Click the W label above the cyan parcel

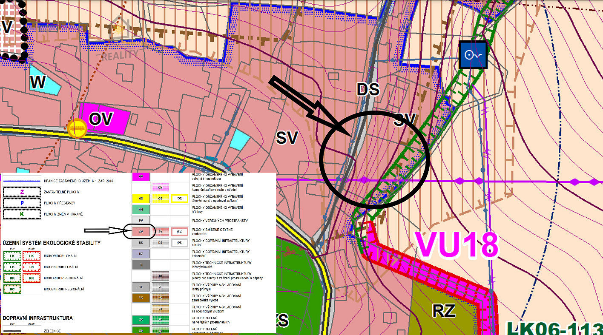point(38,82)
